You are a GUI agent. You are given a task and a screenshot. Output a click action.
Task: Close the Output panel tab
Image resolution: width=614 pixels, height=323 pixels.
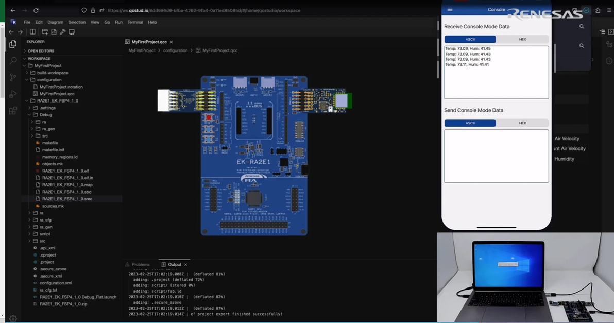coord(185,265)
